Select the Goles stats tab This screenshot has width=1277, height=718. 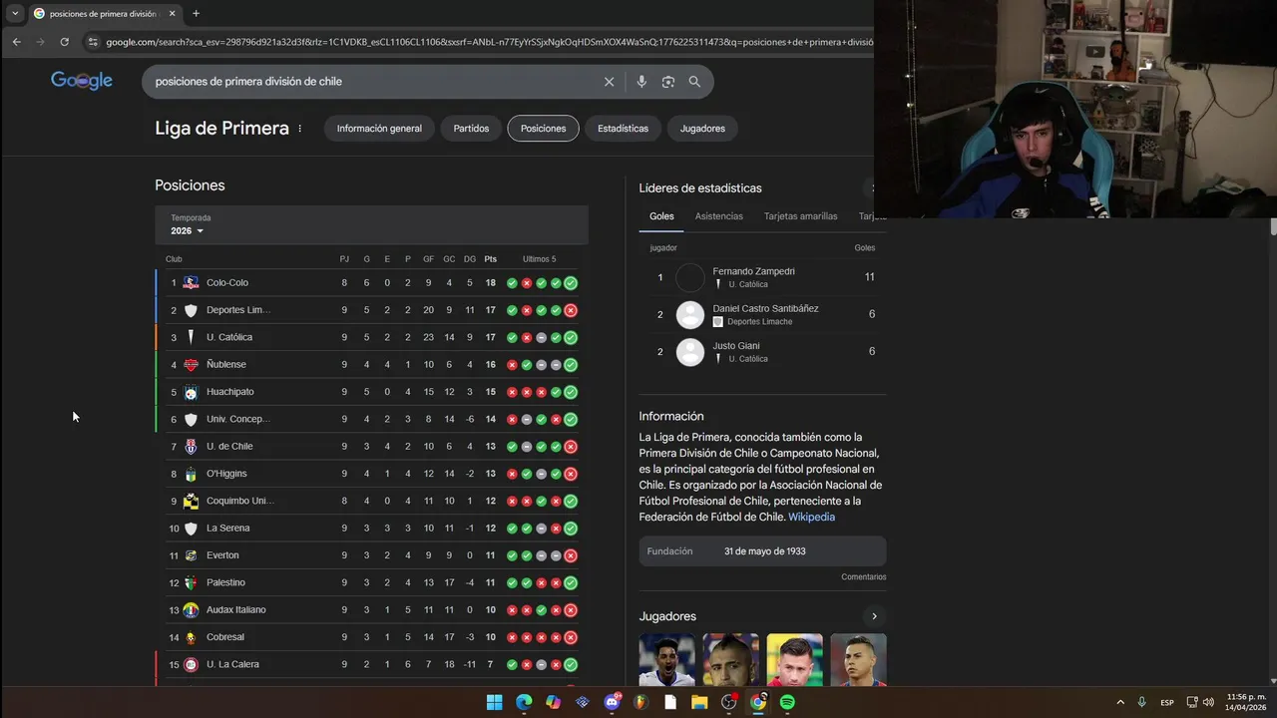tap(661, 216)
